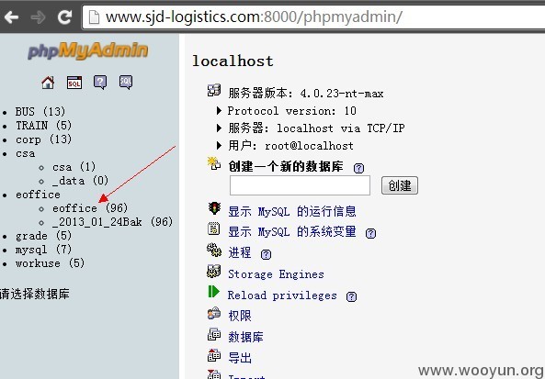The image size is (545, 379).
Task: Open the Reload privileges link
Action: click(282, 295)
